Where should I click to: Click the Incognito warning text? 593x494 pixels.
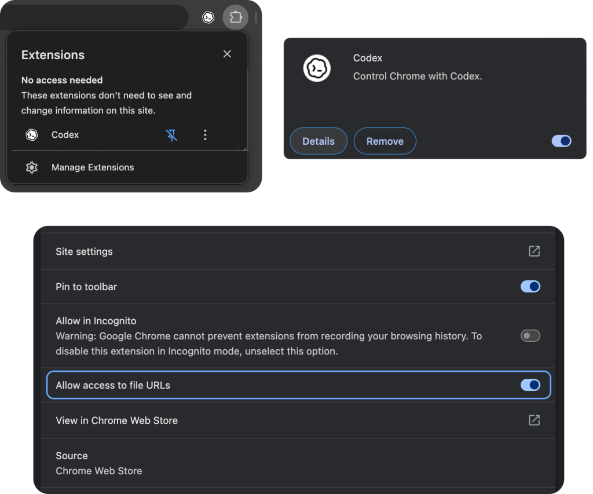[x=269, y=343]
